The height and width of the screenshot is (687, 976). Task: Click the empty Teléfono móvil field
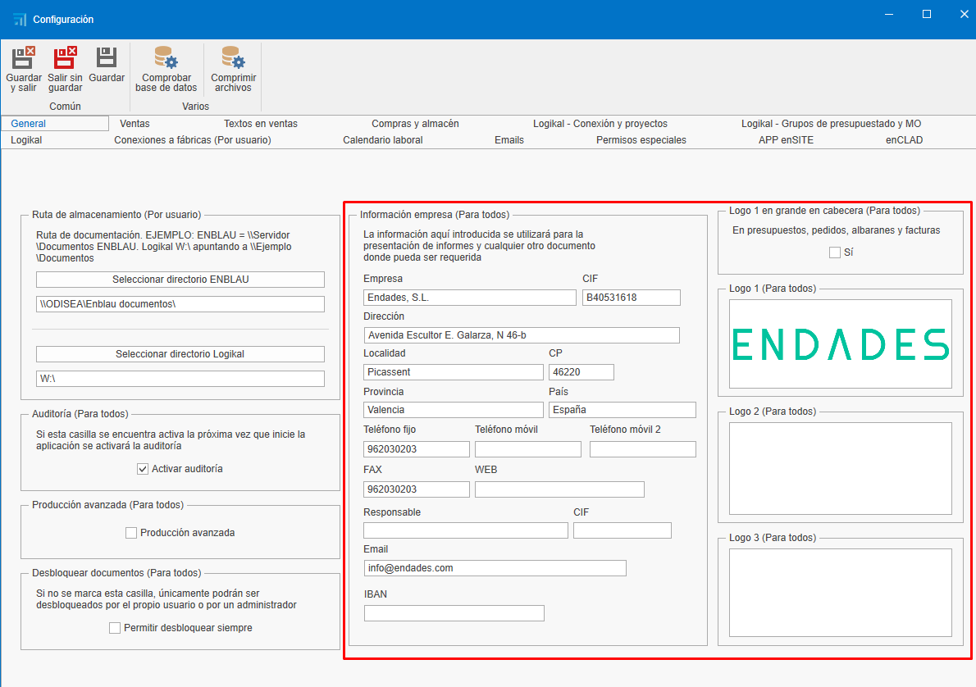(528, 449)
